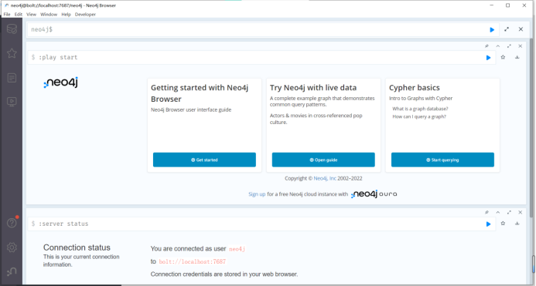The image size is (536, 286).
Task: Open the Help menu
Action: 66,15
